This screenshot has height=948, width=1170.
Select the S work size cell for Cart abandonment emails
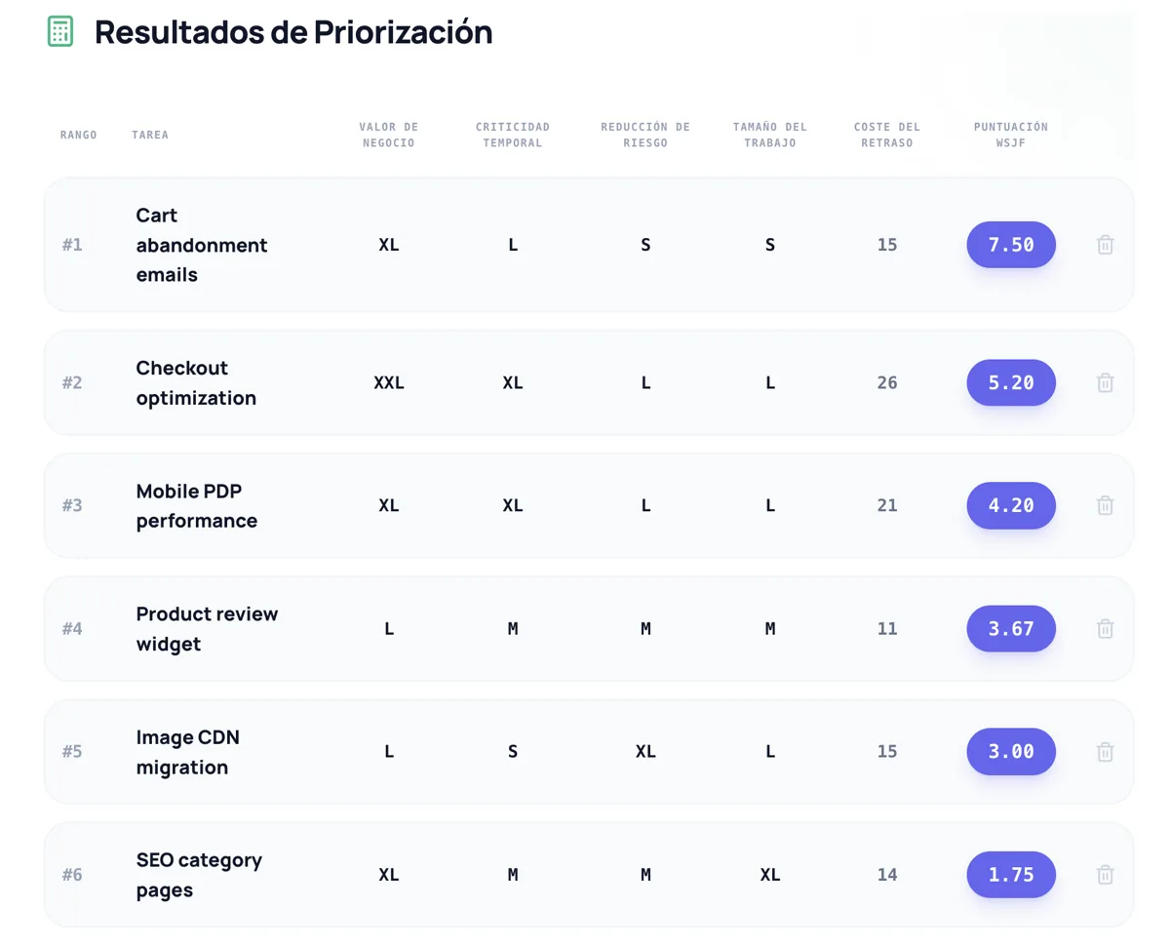tap(769, 245)
